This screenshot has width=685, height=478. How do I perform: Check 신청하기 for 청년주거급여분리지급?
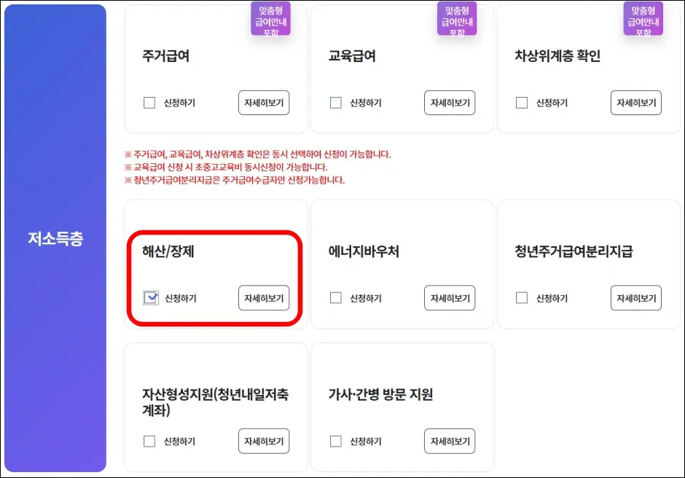(522, 298)
